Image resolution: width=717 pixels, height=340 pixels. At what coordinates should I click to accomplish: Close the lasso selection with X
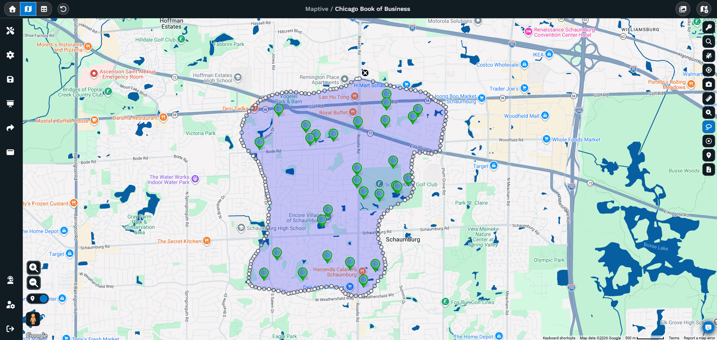[x=365, y=73]
